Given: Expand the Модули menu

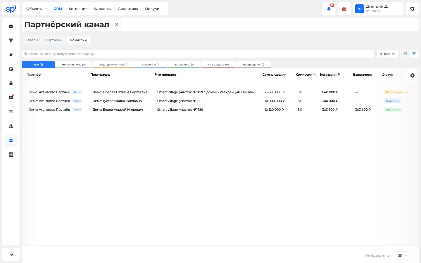Looking at the screenshot, I should pos(154,9).
